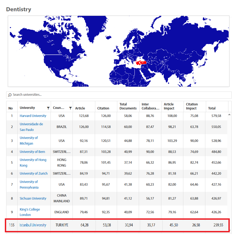Click the scrollbar up arrow
This screenshot has width=237, height=235.
coord(229,115)
